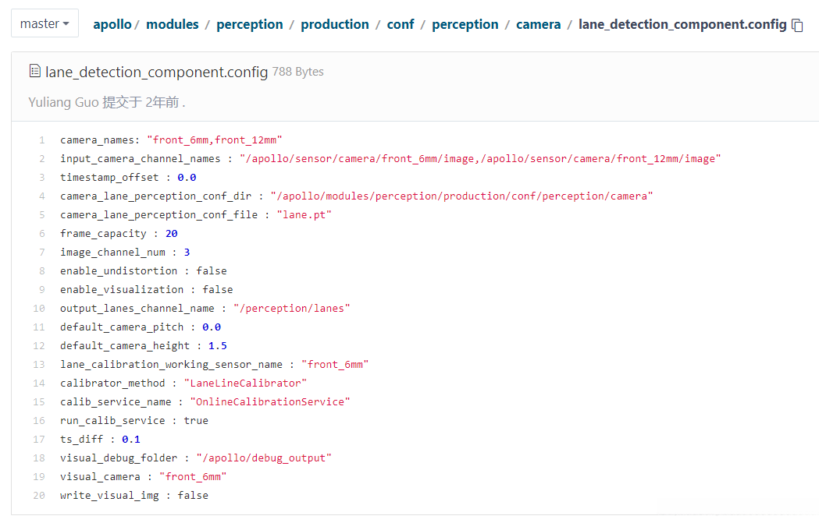Select line number 20 in gutter
The image size is (819, 523).
(39, 496)
